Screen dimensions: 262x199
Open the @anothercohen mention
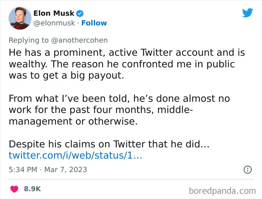tap(79, 40)
